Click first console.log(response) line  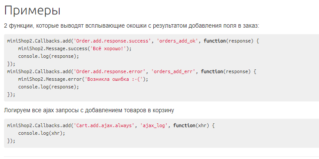click(x=49, y=56)
